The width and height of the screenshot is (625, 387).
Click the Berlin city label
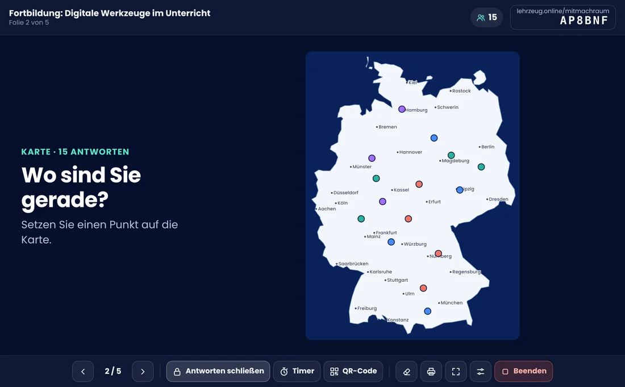[x=488, y=147]
